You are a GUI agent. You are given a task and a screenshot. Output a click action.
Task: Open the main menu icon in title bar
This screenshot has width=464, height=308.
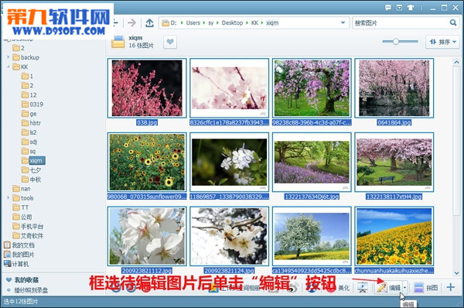click(x=399, y=8)
